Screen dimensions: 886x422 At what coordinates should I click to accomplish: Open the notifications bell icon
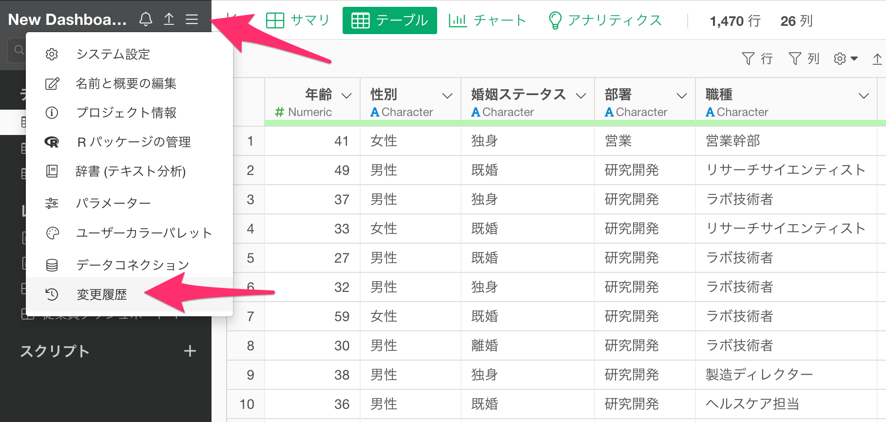coord(146,19)
